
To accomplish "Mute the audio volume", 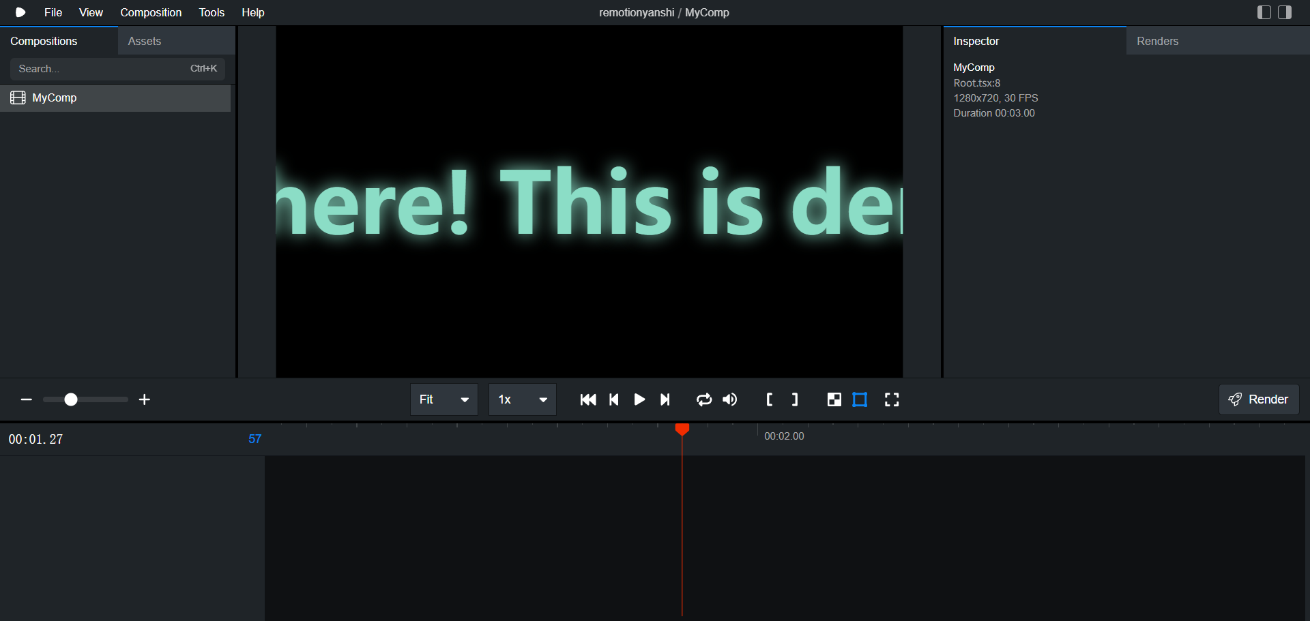I will coord(730,399).
